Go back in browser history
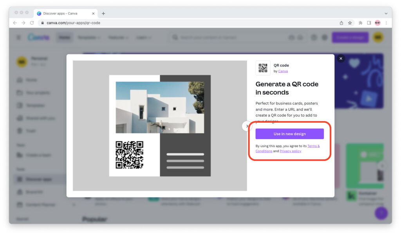The width and height of the screenshot is (401, 235). pos(15,23)
